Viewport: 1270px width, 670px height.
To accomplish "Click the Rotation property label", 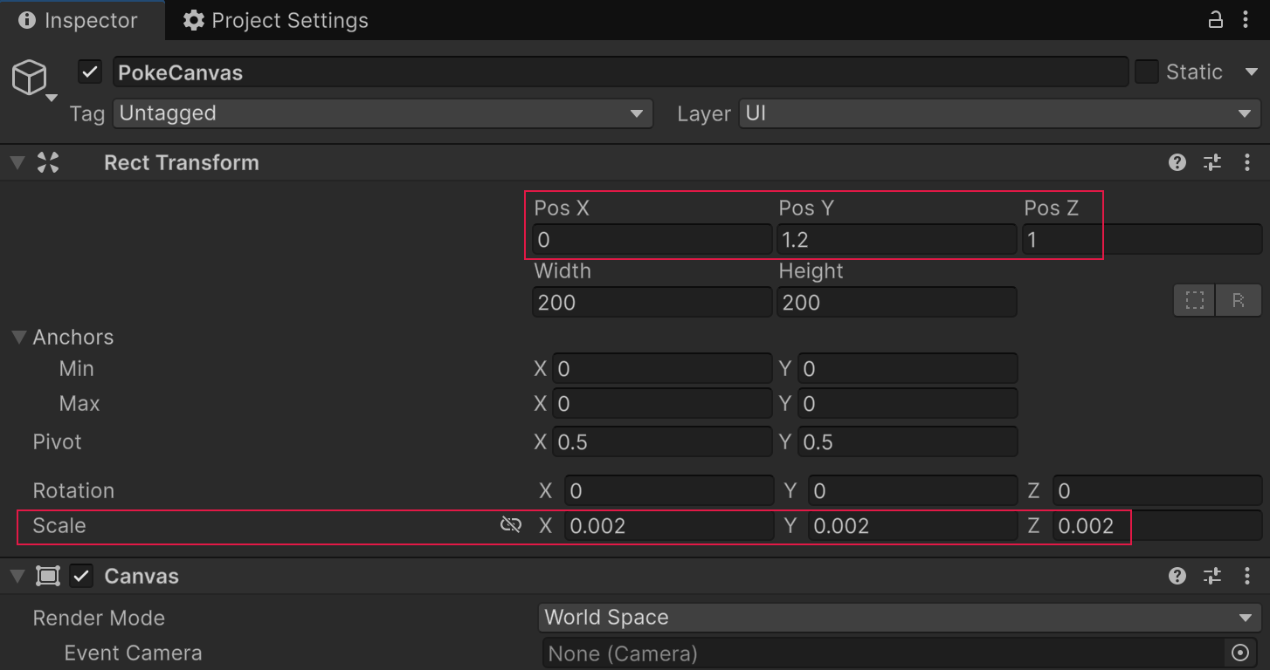I will tap(73, 490).
